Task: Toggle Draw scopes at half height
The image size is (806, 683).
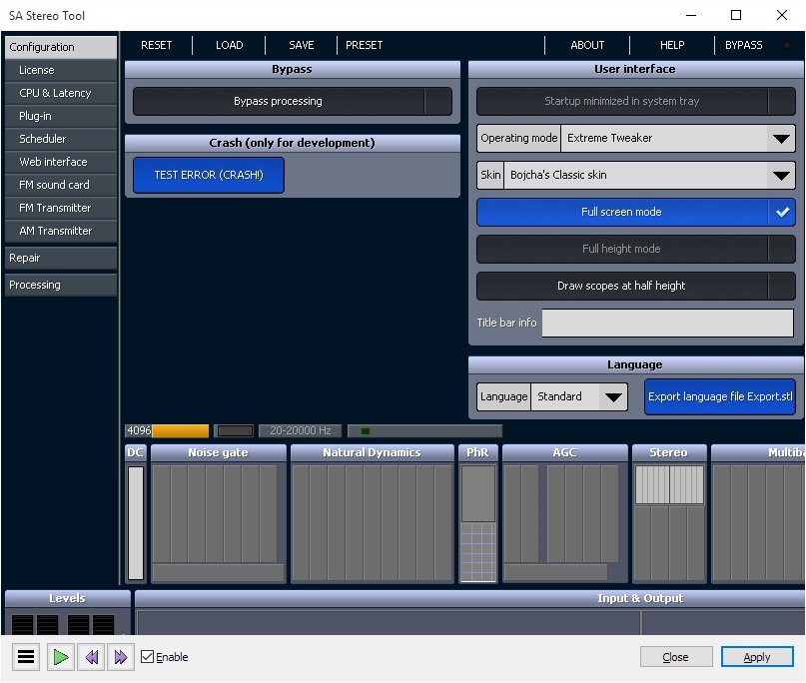Action: (636, 287)
